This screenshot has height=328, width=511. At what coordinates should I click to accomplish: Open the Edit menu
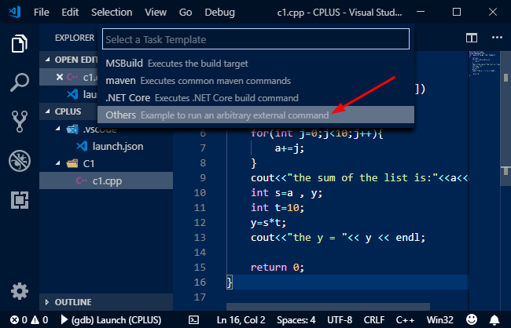70,12
